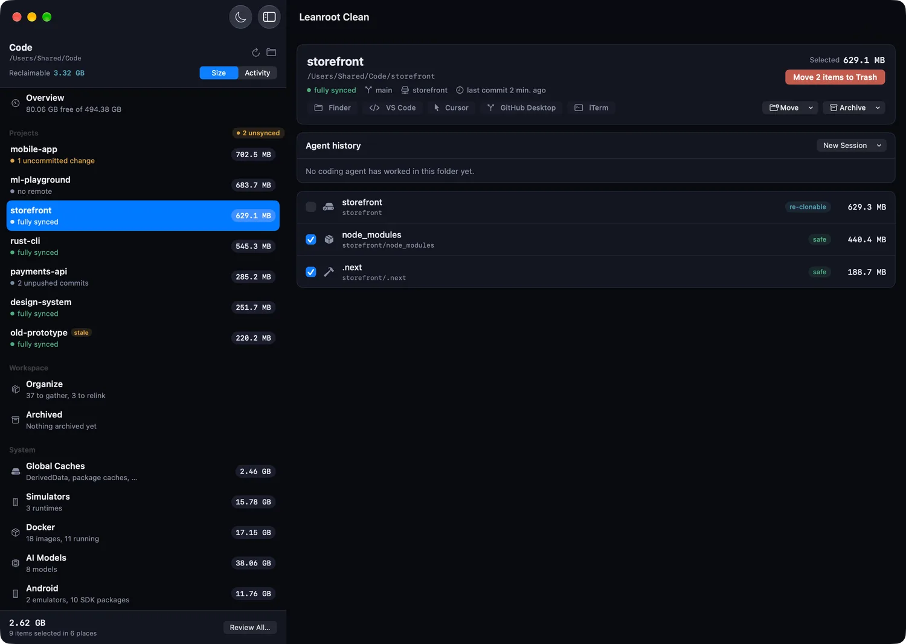Toggle dark mode with the moon icon
The height and width of the screenshot is (644, 906).
tap(240, 17)
